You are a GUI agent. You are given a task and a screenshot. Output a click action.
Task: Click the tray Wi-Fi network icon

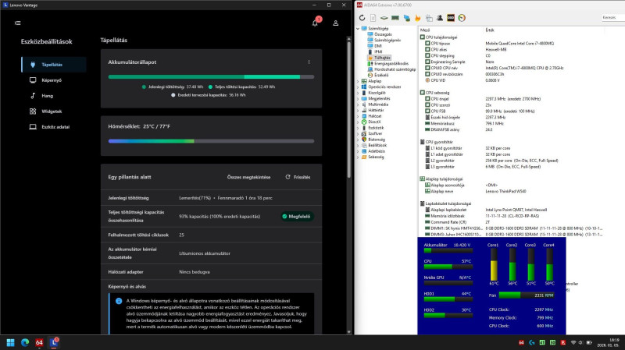coord(573,342)
